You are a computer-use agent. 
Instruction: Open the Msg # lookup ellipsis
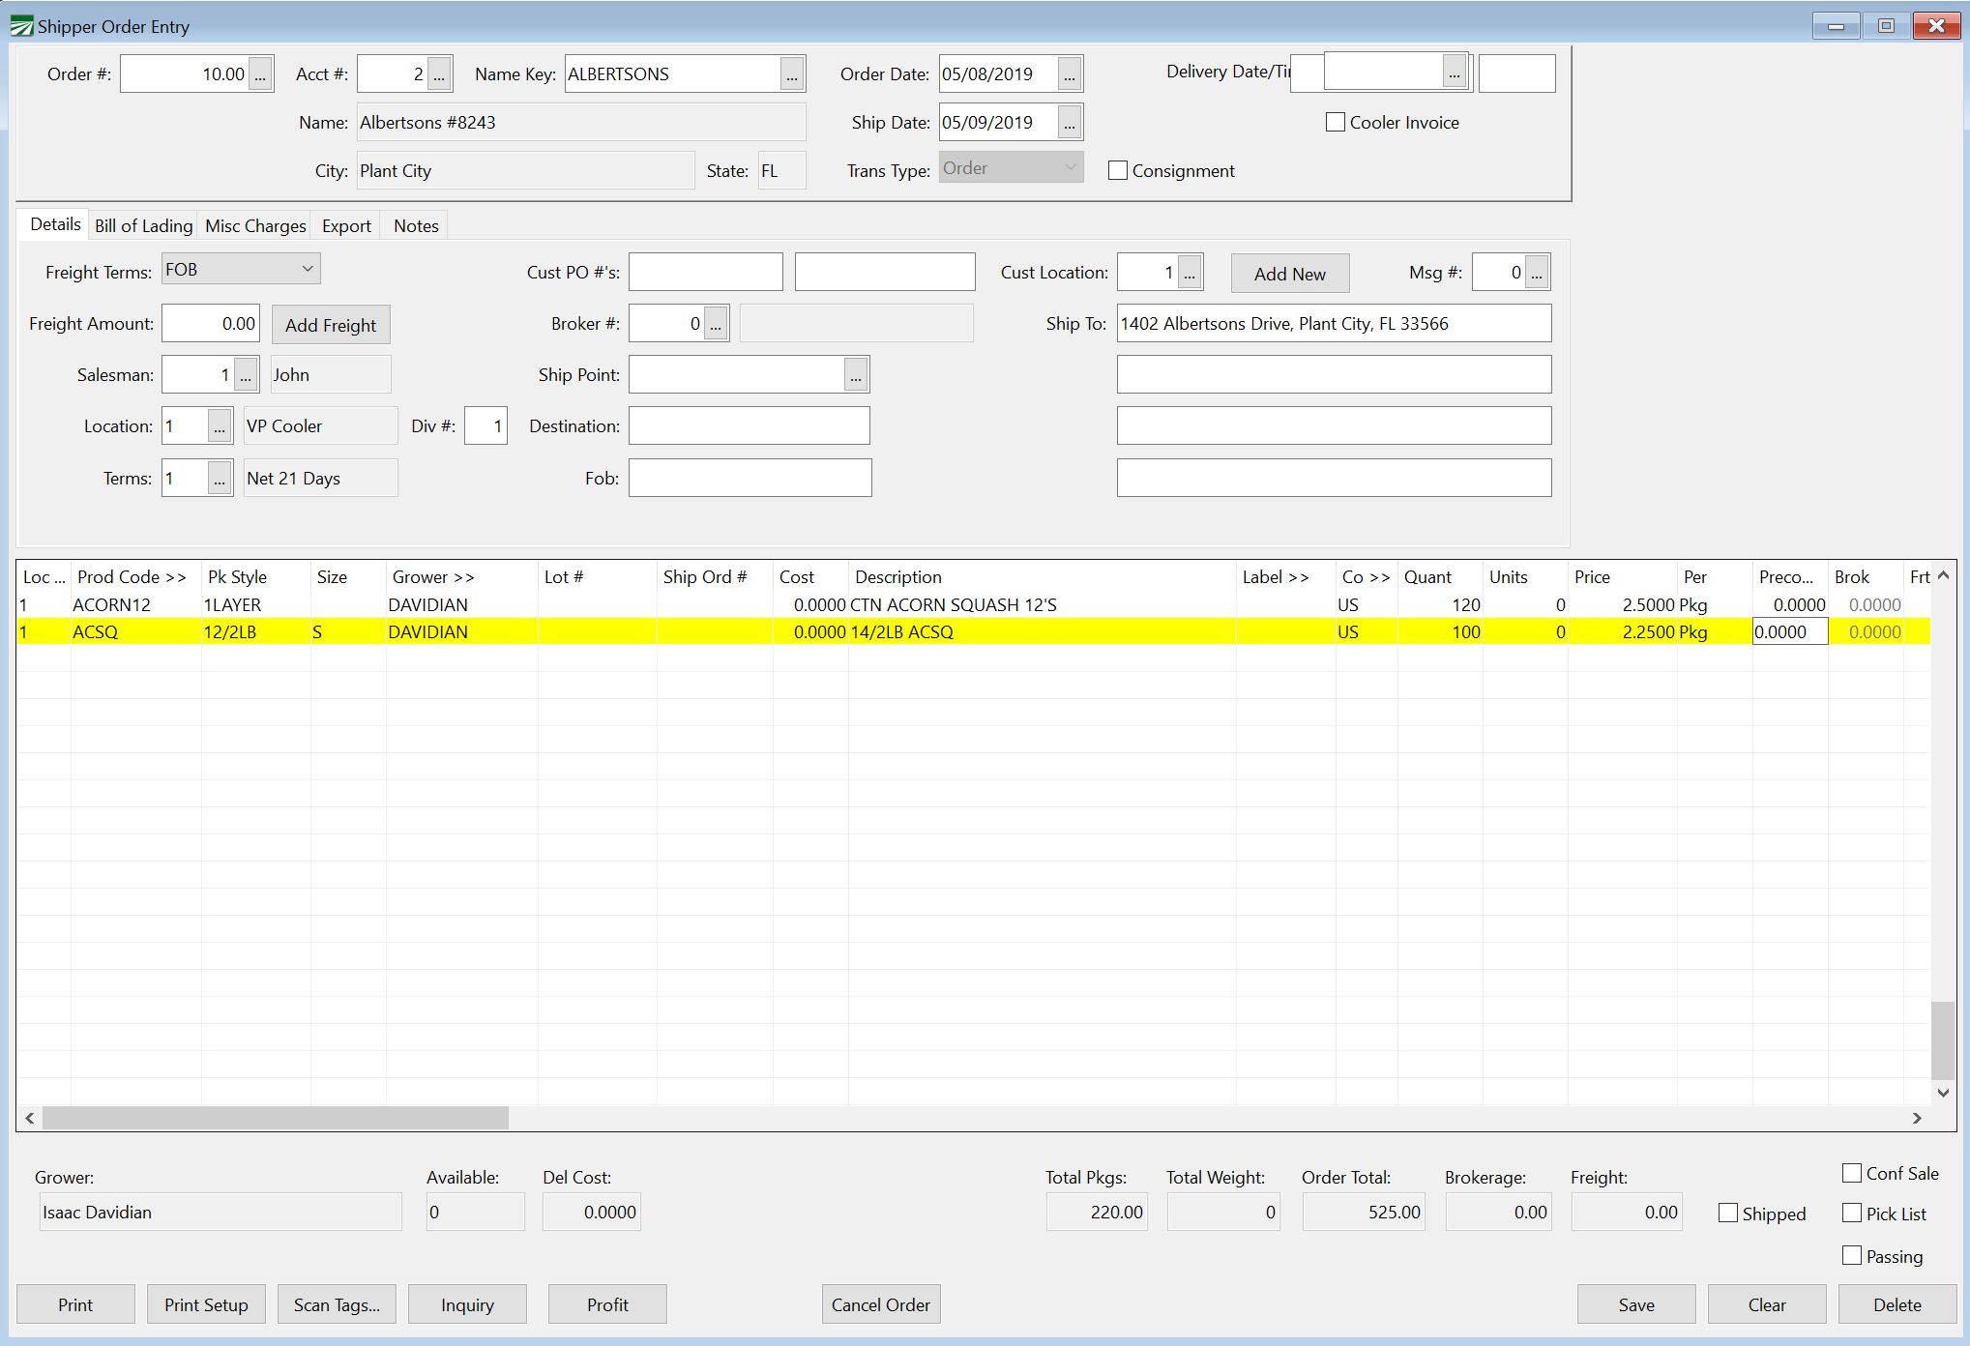(x=1537, y=272)
